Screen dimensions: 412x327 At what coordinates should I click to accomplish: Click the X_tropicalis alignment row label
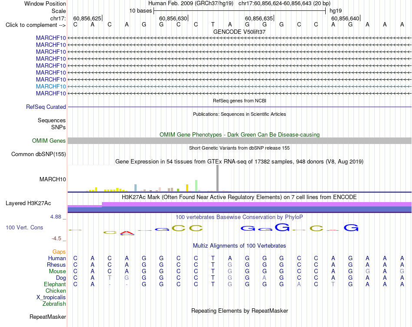coord(51,298)
